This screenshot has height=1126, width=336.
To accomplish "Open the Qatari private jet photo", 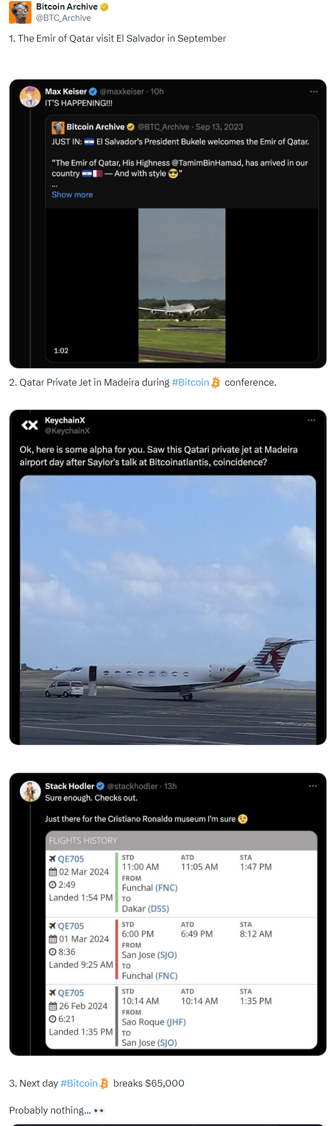I will click(x=168, y=610).
